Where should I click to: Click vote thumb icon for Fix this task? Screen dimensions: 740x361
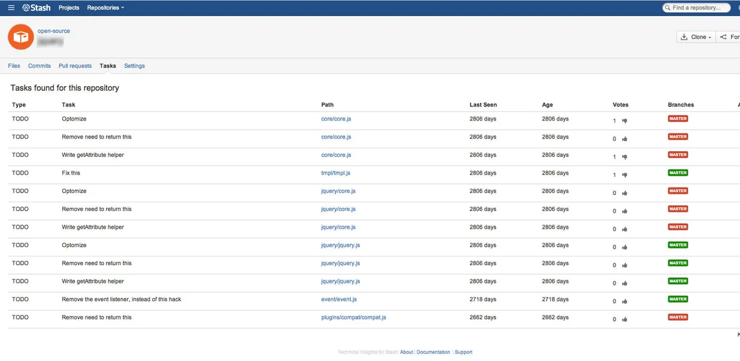(x=625, y=175)
